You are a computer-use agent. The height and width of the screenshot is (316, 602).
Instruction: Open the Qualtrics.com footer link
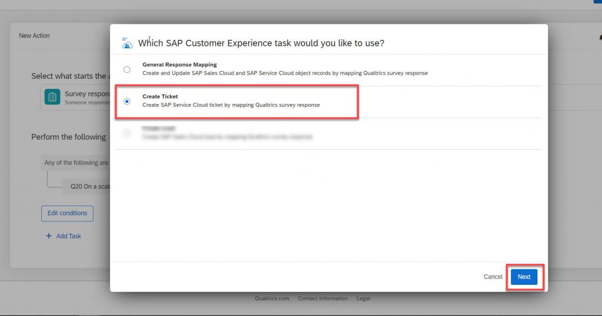point(272,298)
